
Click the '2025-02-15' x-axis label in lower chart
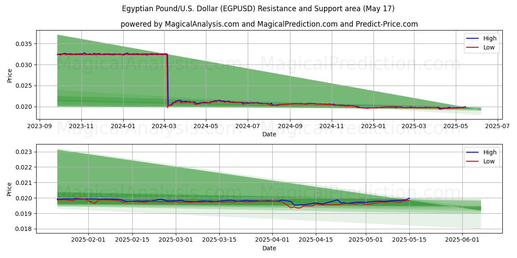[x=132, y=240]
